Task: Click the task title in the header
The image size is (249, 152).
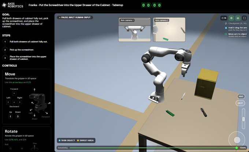Action: point(76,5)
